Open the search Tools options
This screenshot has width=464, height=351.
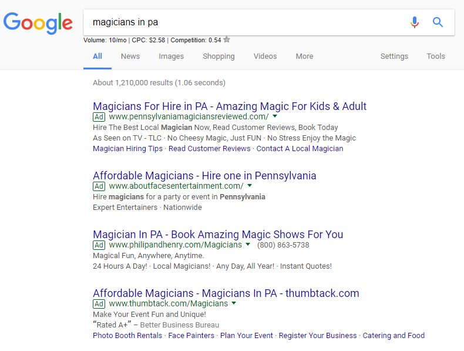point(436,56)
